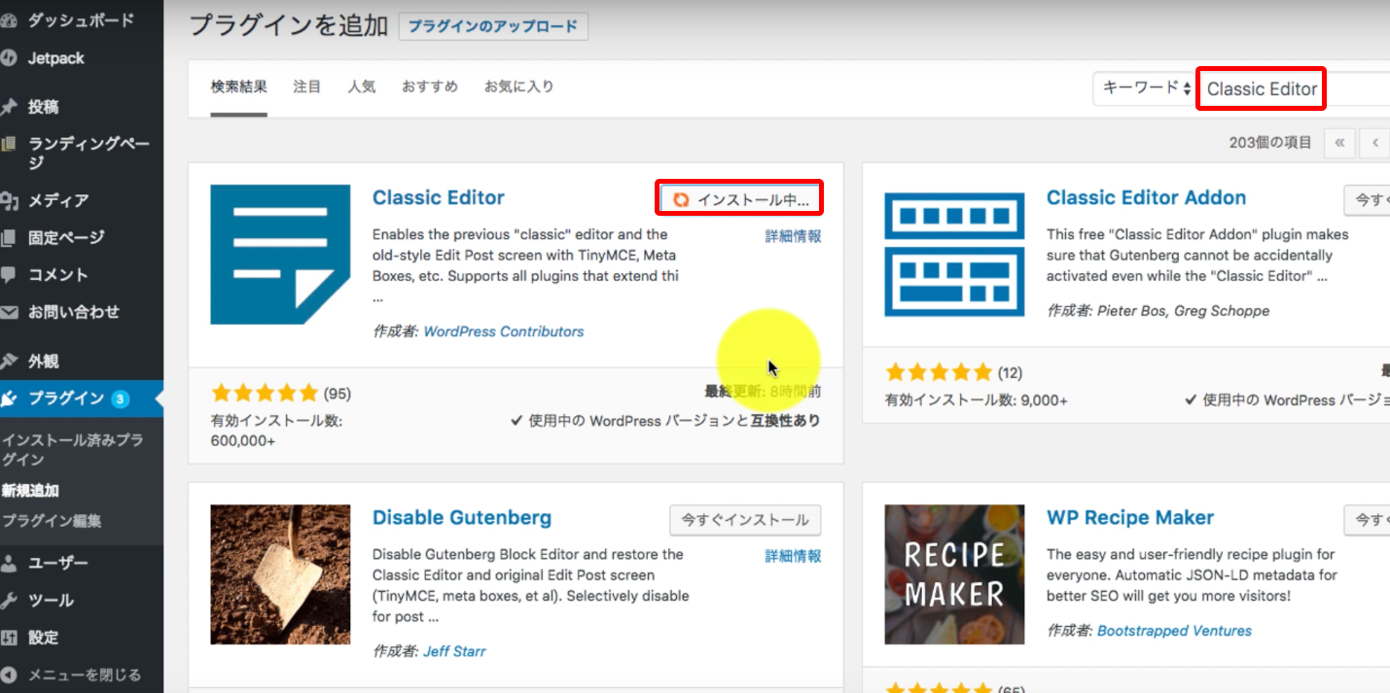The width and height of the screenshot is (1390, 693).
Task: Click the コメント speech bubble icon
Action: [8, 275]
